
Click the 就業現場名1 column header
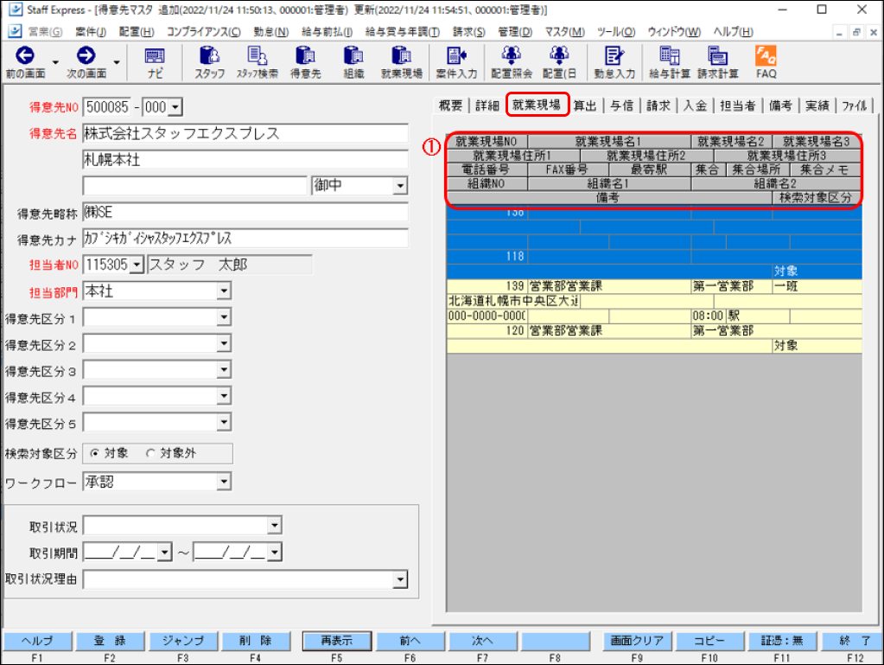tap(609, 141)
